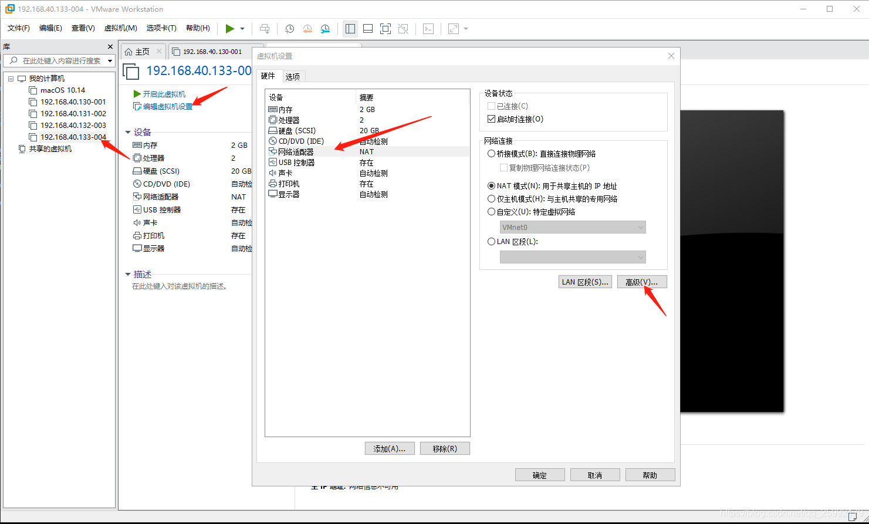The height and width of the screenshot is (524, 869).
Task: Open the power options dropdown arrow
Action: (242, 29)
